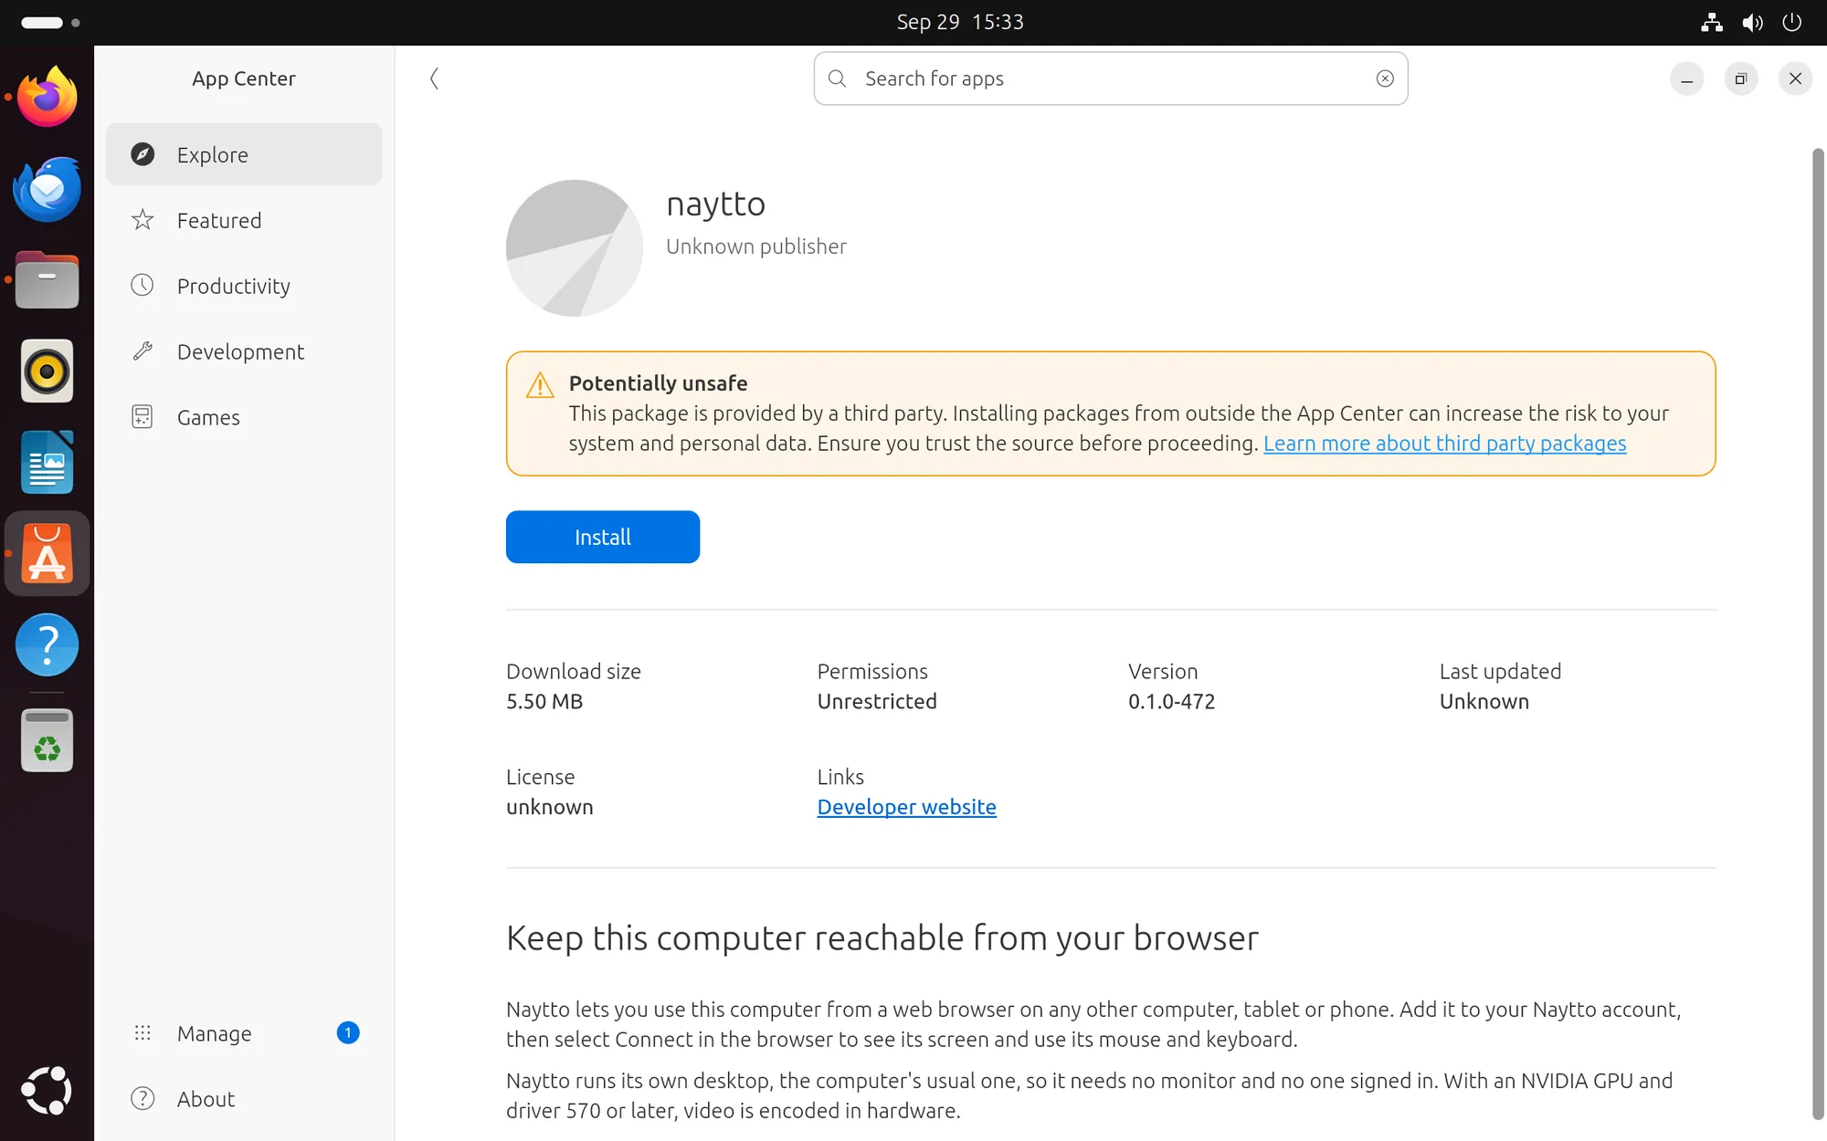Screen dimensions: 1827x1141
Task: Open the volume tray icon
Action: pyautogui.click(x=1752, y=22)
